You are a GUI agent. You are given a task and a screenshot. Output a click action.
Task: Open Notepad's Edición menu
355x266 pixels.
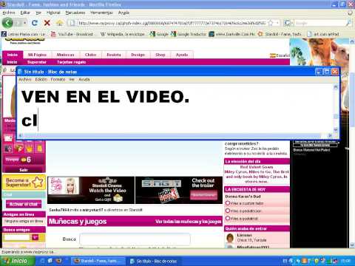click(x=41, y=79)
